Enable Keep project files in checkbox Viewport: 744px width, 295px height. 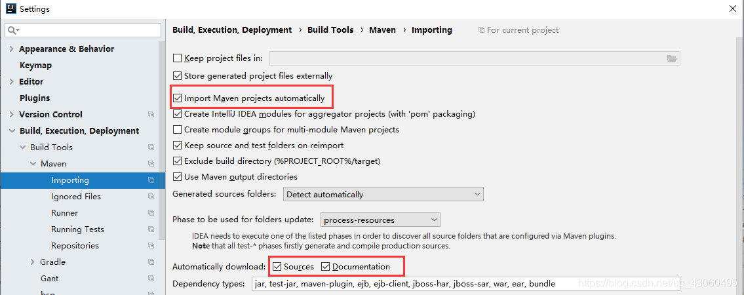tap(178, 58)
